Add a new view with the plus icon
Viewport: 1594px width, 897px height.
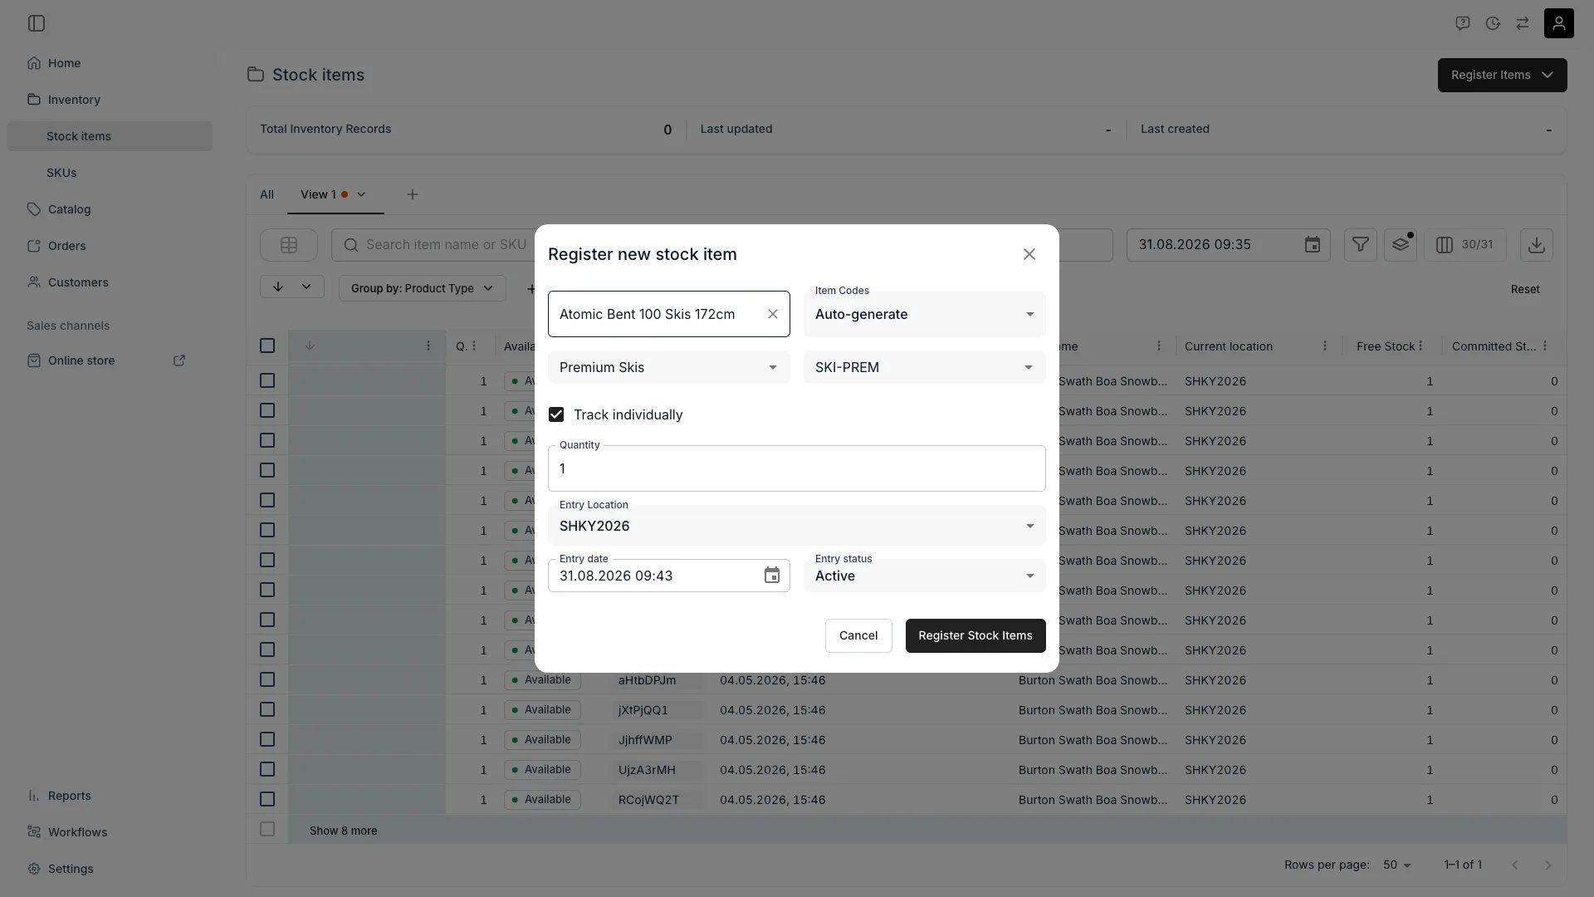pyautogui.click(x=413, y=194)
